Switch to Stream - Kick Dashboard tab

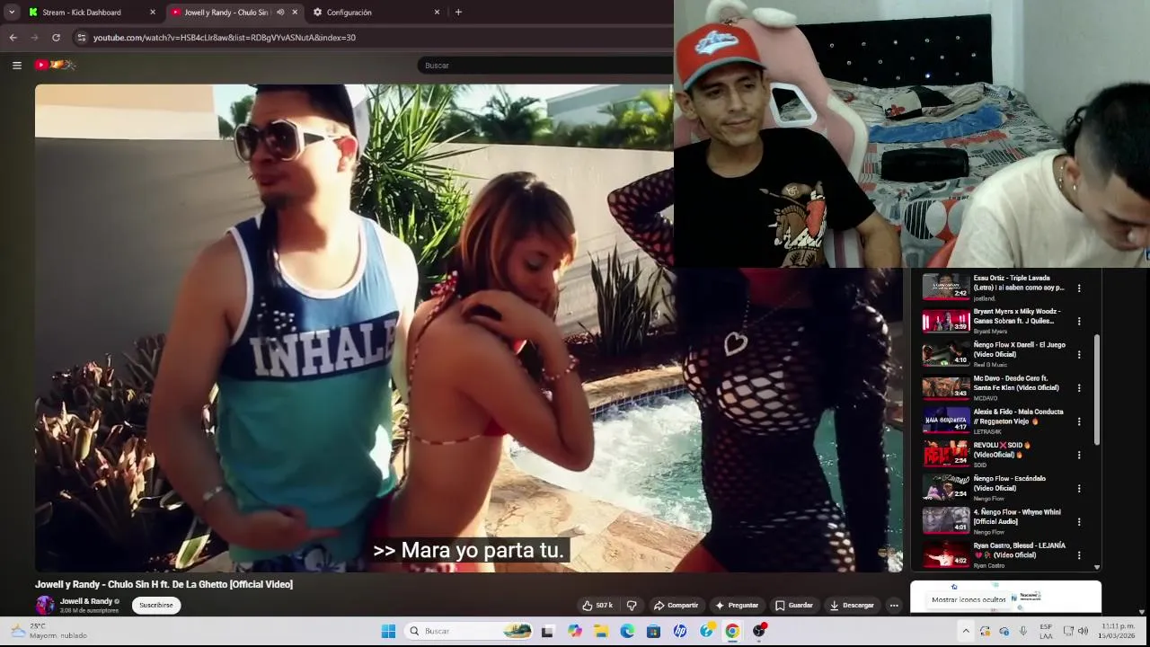coord(82,13)
